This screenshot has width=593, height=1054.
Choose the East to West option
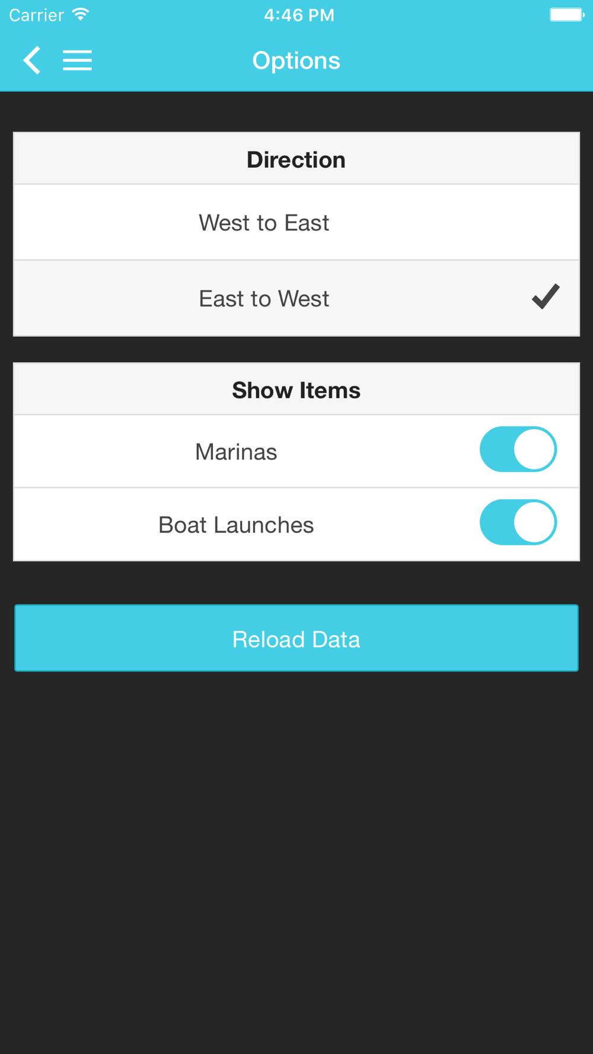296,298
